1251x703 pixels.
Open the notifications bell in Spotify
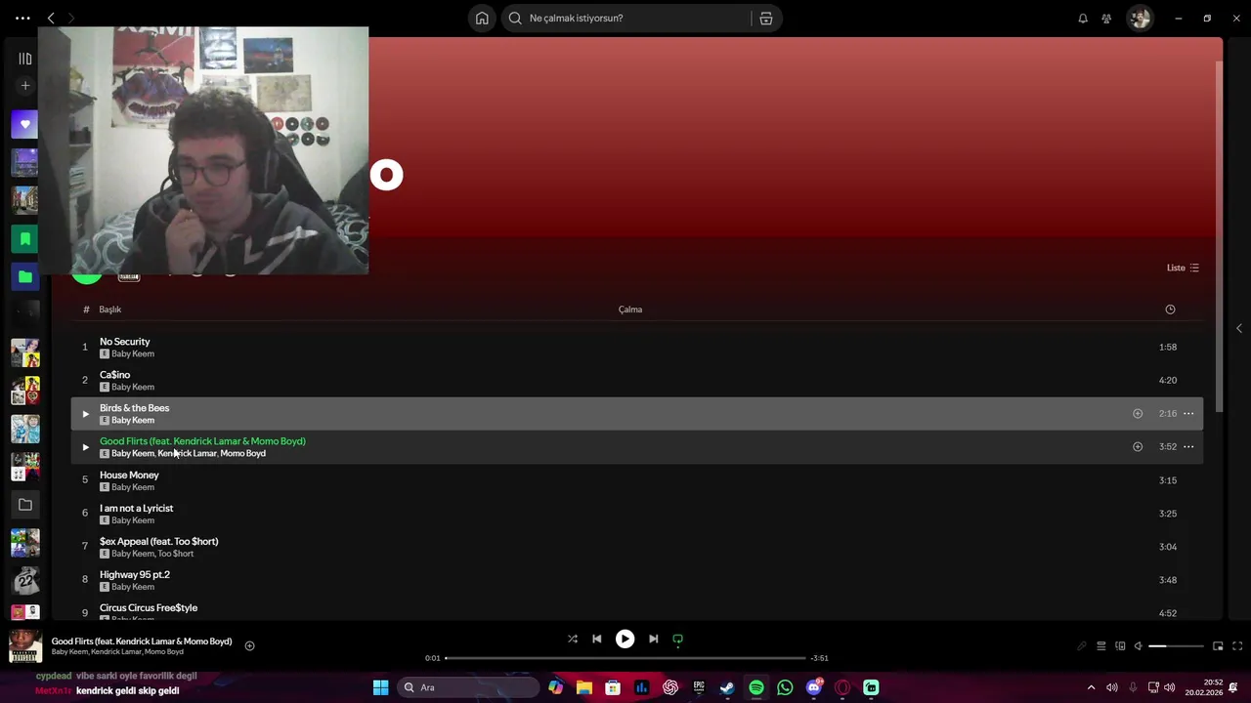[x=1083, y=18]
